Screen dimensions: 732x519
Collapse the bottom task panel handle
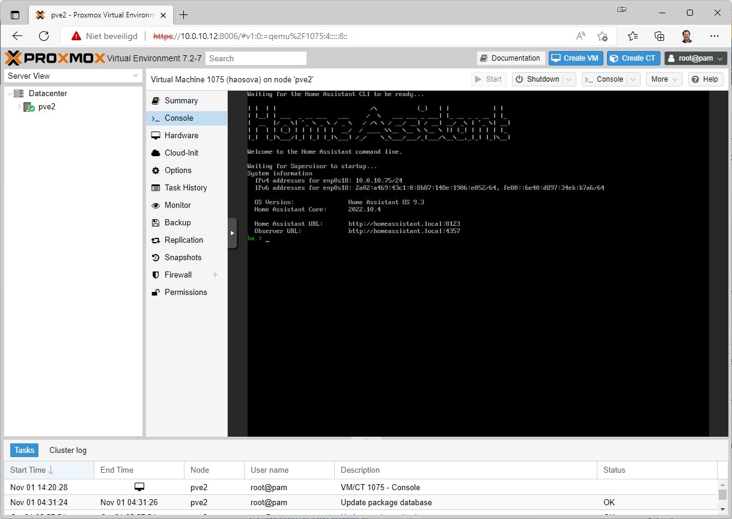(366, 439)
